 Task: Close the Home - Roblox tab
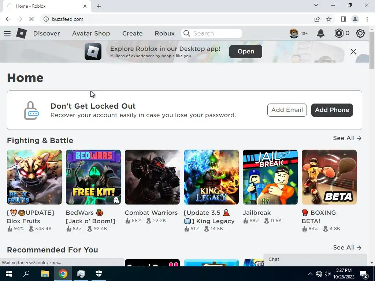(85, 6)
